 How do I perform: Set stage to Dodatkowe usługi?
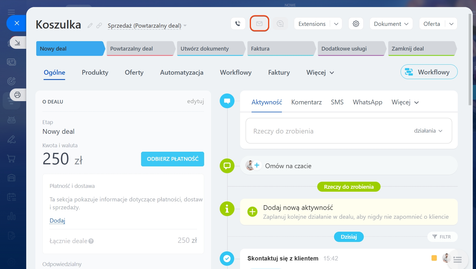click(x=351, y=49)
